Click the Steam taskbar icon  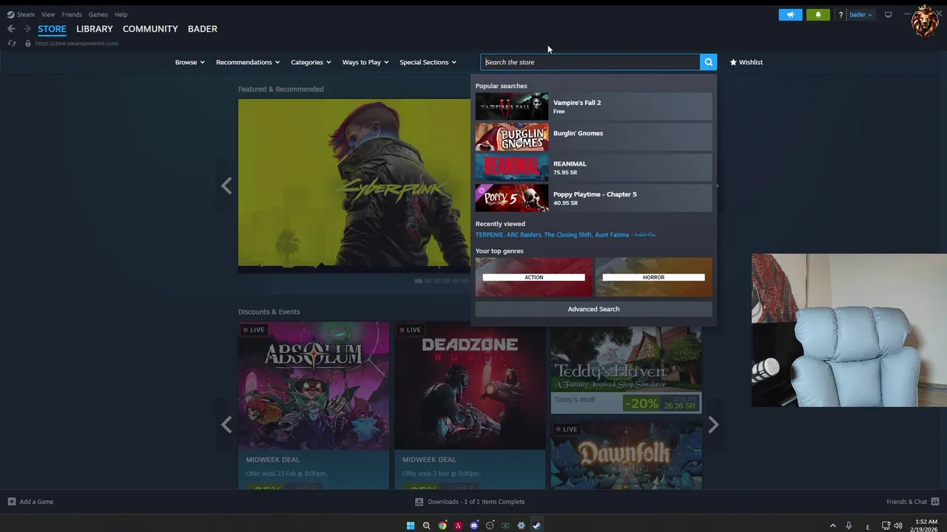pyautogui.click(x=537, y=526)
